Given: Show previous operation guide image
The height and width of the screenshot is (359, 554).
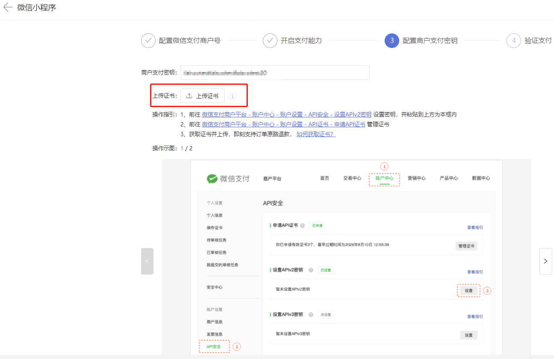Looking at the screenshot, I should coord(147,261).
